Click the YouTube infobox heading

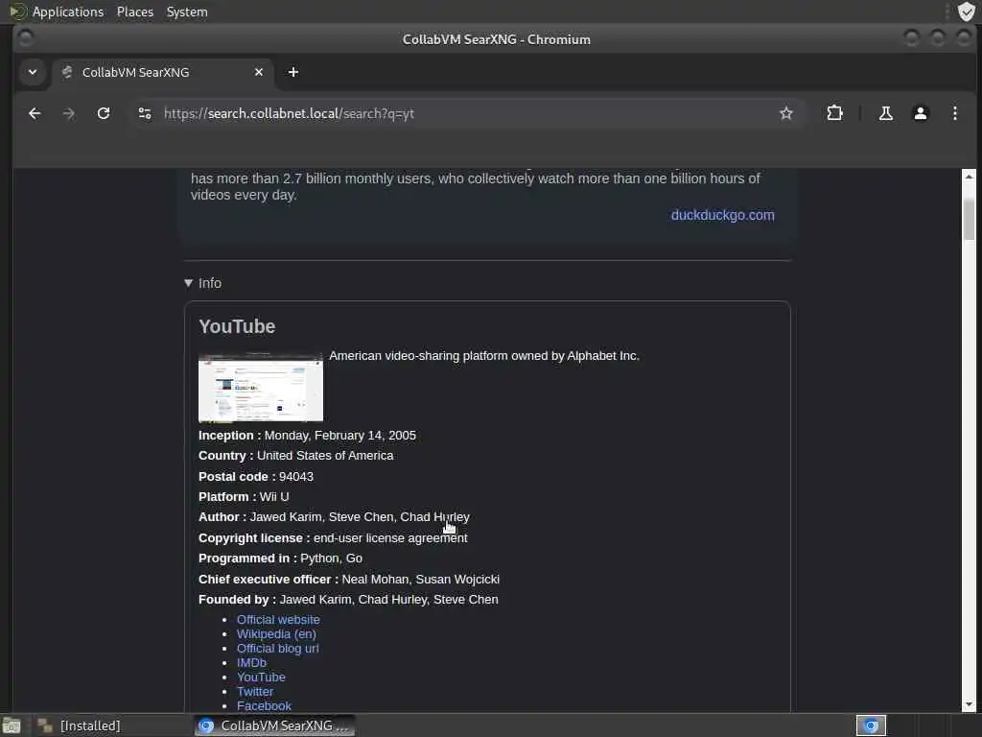[237, 326]
